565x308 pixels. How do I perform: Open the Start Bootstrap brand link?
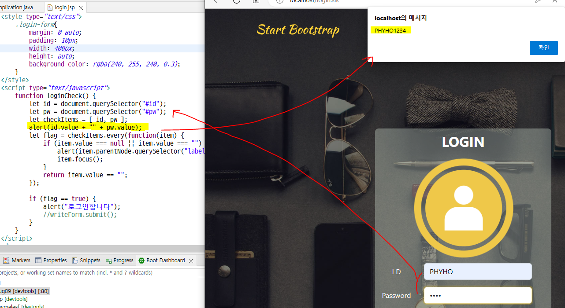[298, 29]
